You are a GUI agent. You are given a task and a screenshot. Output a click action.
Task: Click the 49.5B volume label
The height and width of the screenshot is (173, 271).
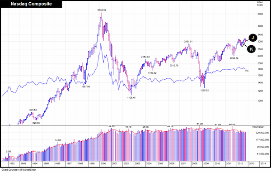tap(111, 126)
